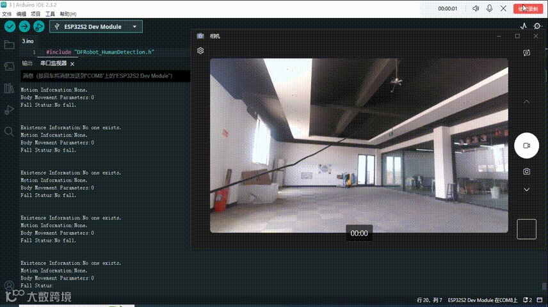Screen dimensions: 548x307
Task: Click the 相机 Camera window title icon
Action: [200, 36]
